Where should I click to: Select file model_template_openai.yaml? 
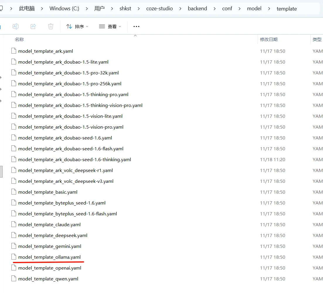coord(50,268)
